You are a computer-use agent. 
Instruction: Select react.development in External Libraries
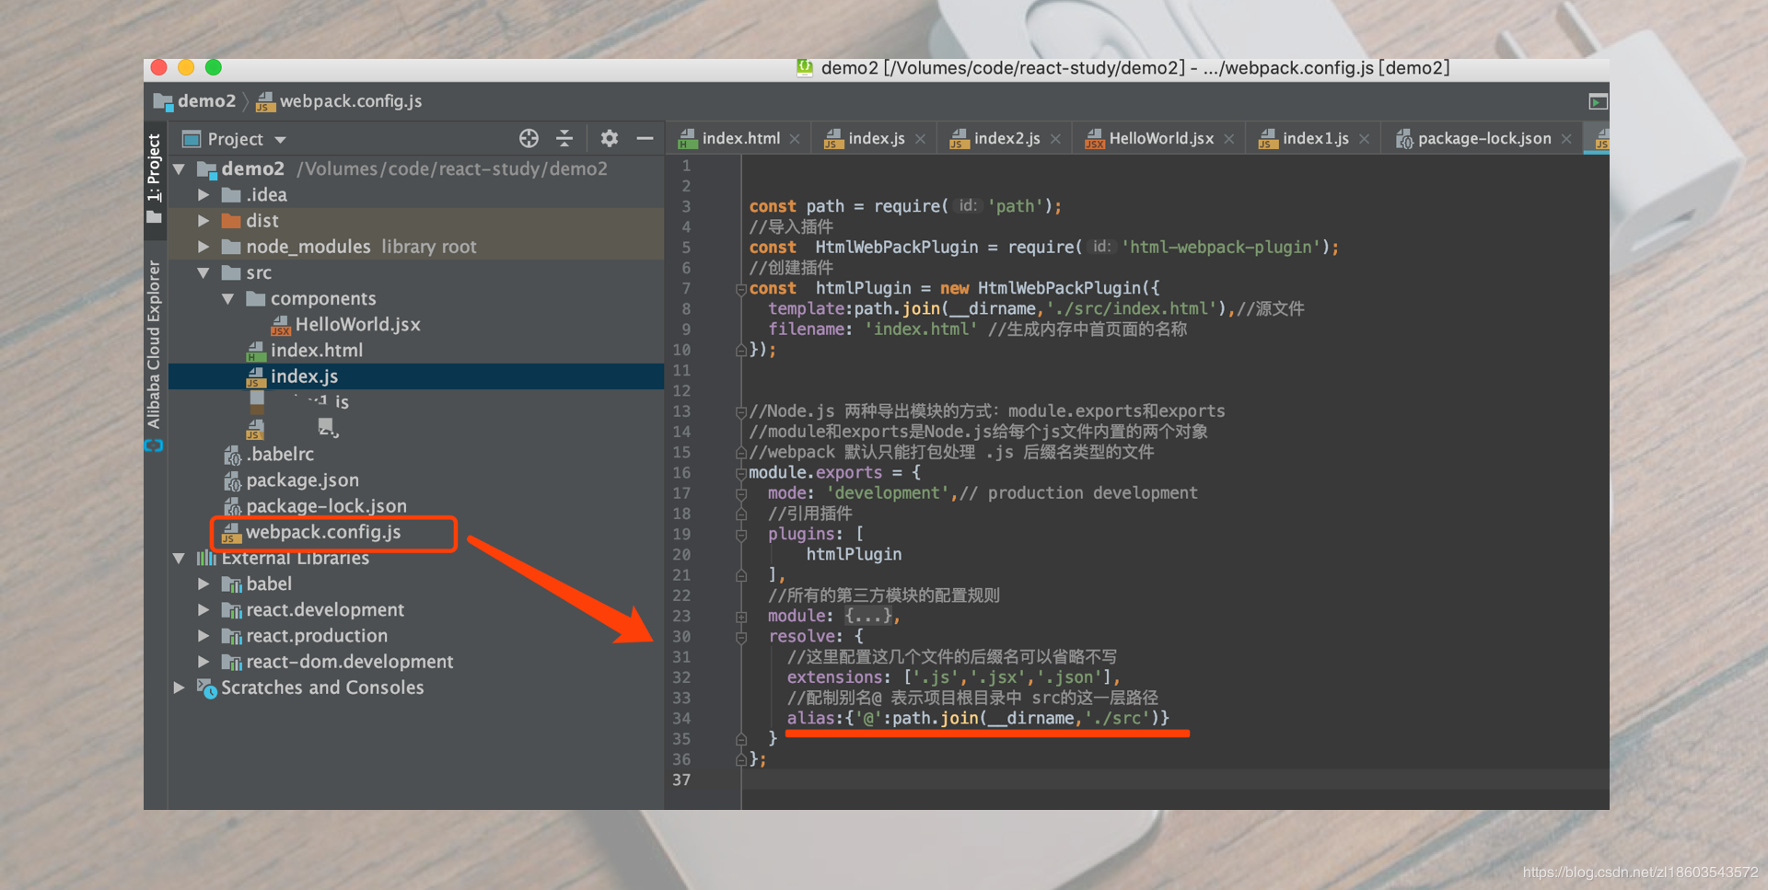[x=325, y=610]
